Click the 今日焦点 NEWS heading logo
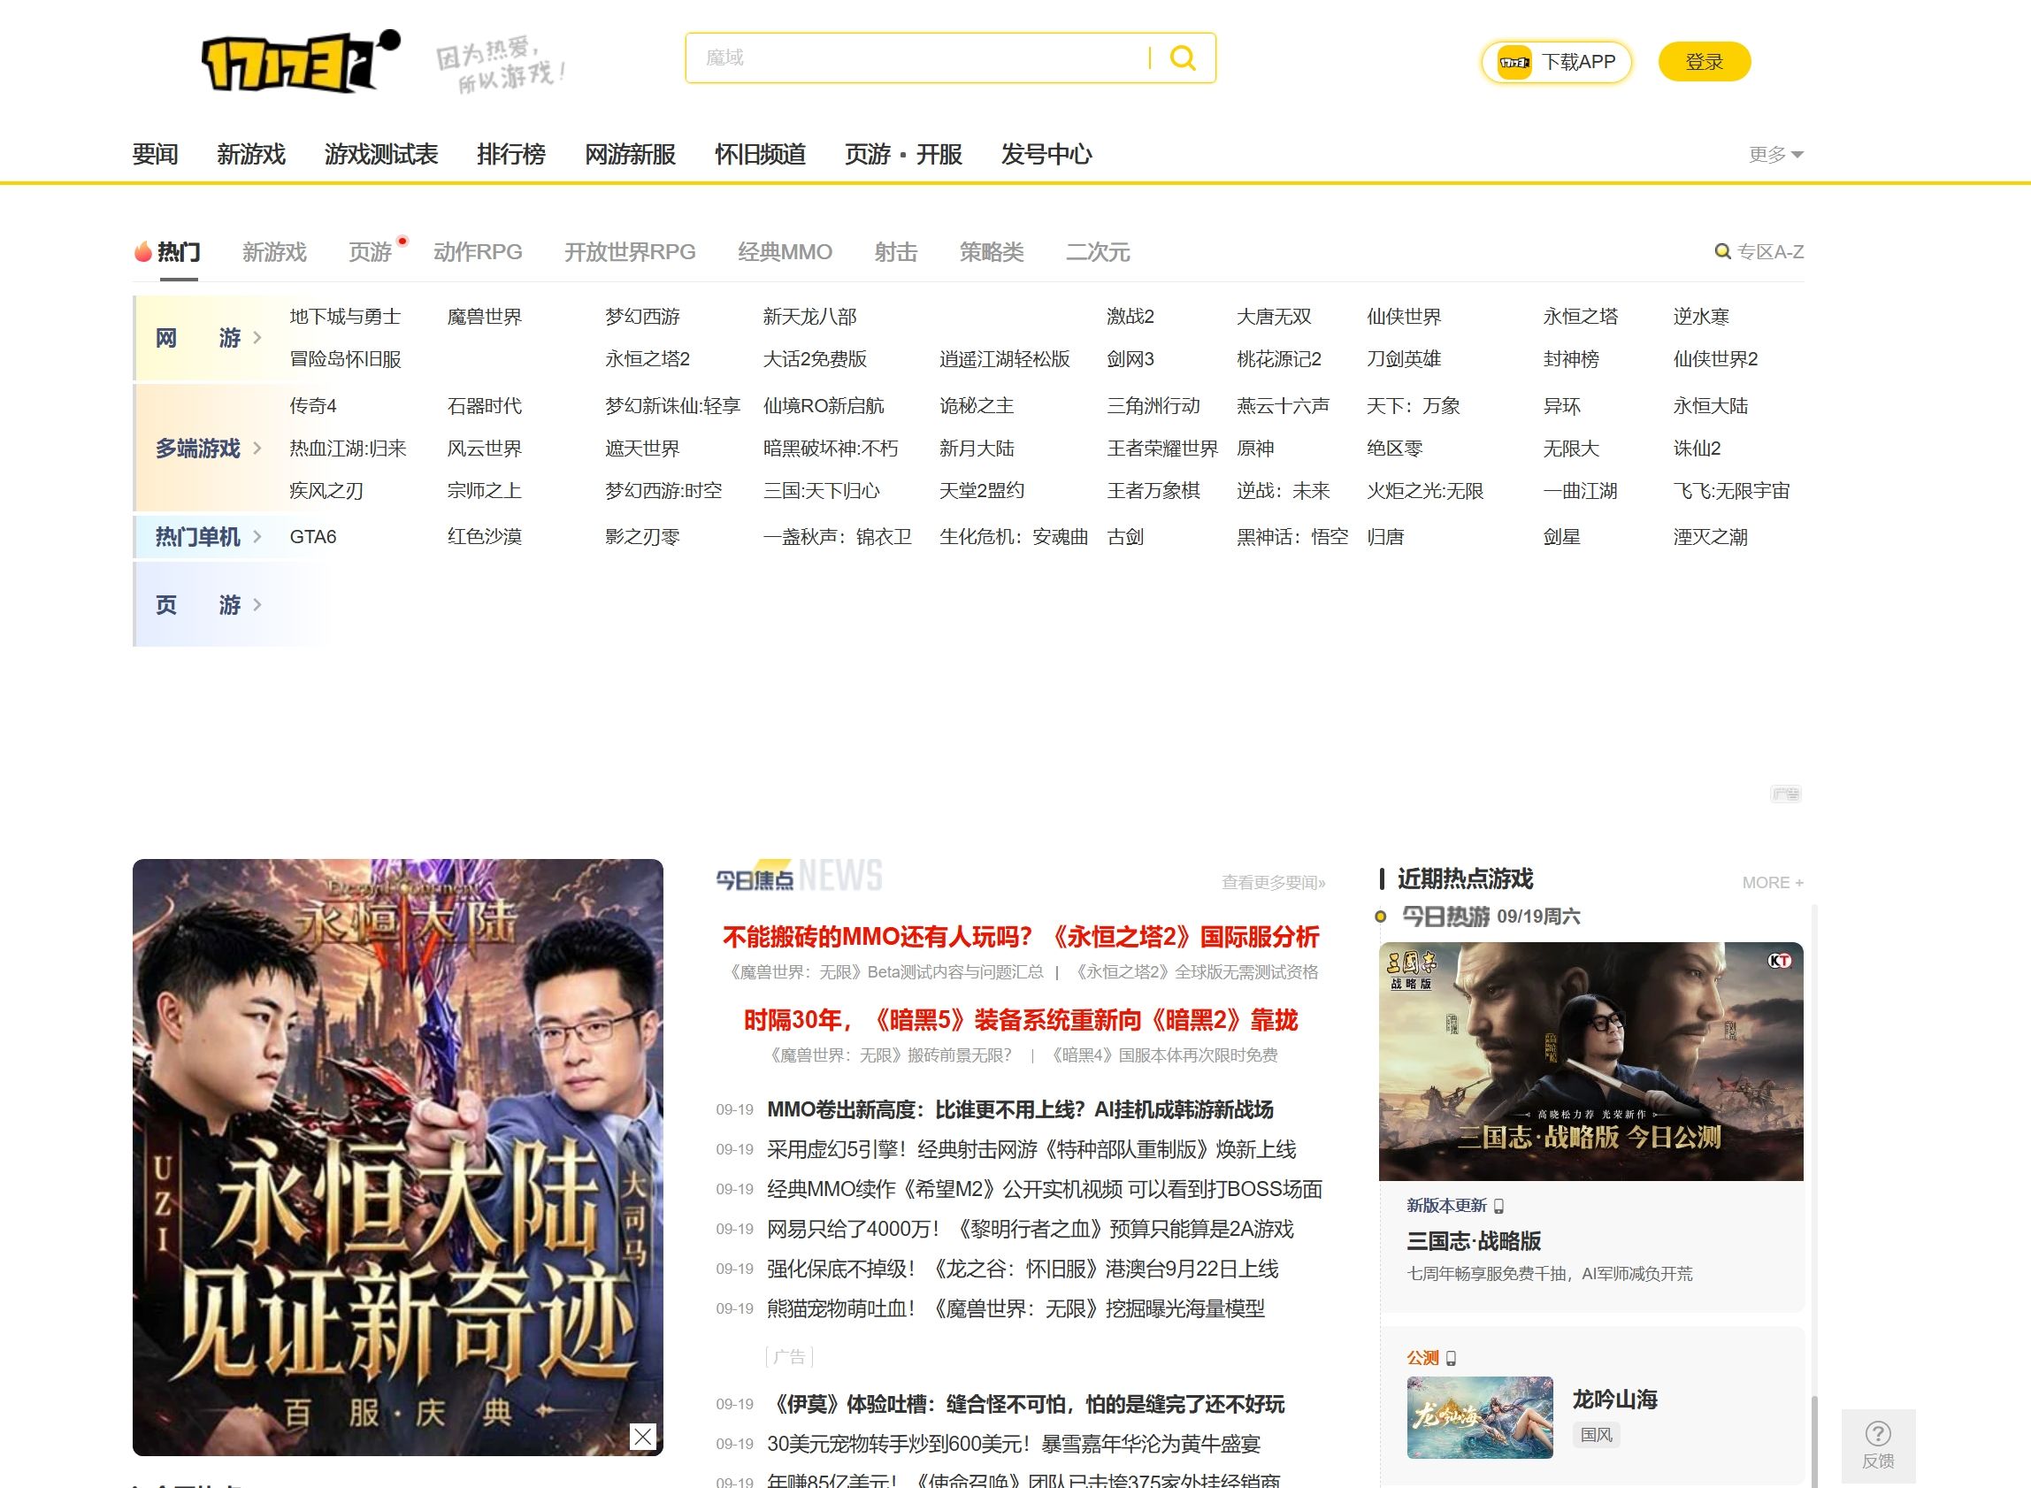The height and width of the screenshot is (1488, 2031). [x=799, y=875]
